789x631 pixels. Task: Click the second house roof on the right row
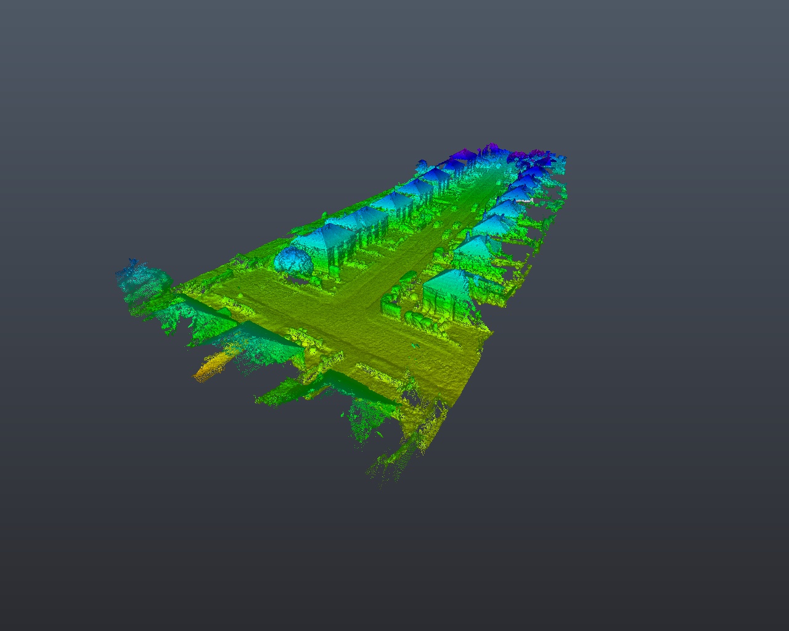coord(477,246)
